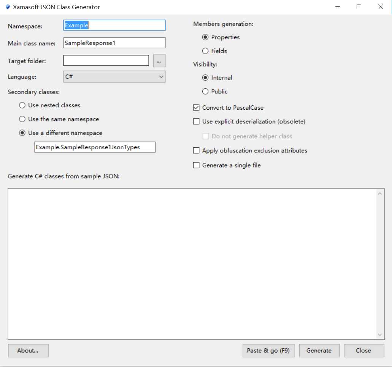Click inside the sample JSON text area
392x367 pixels.
click(x=192, y=264)
